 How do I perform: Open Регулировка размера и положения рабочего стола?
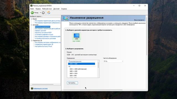[48, 37]
